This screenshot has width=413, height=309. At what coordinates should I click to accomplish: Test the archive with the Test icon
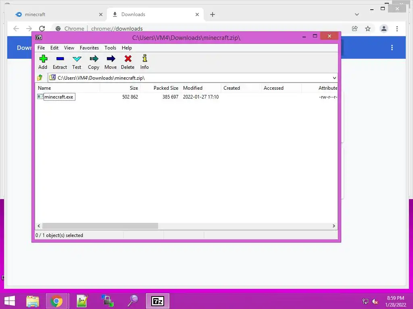[77, 62]
